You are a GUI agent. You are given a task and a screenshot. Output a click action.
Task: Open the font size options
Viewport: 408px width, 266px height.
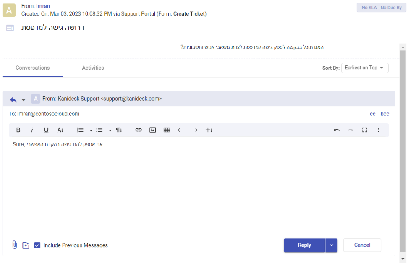pos(60,130)
